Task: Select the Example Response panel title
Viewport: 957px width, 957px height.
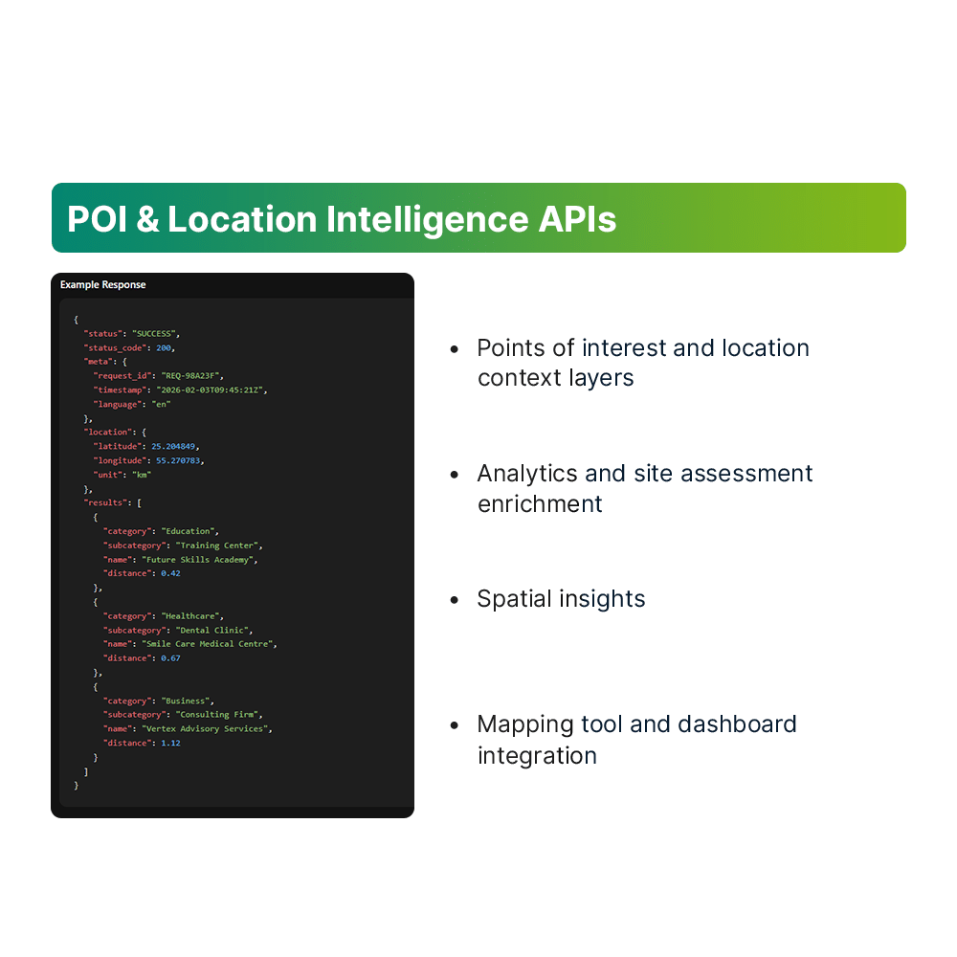Action: [102, 284]
